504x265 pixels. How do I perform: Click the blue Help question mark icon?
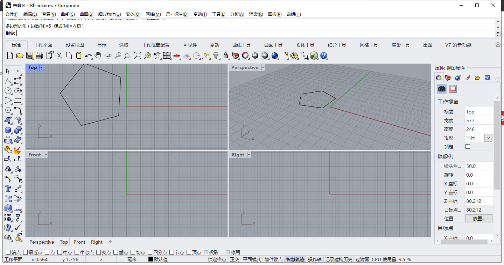(x=324, y=56)
